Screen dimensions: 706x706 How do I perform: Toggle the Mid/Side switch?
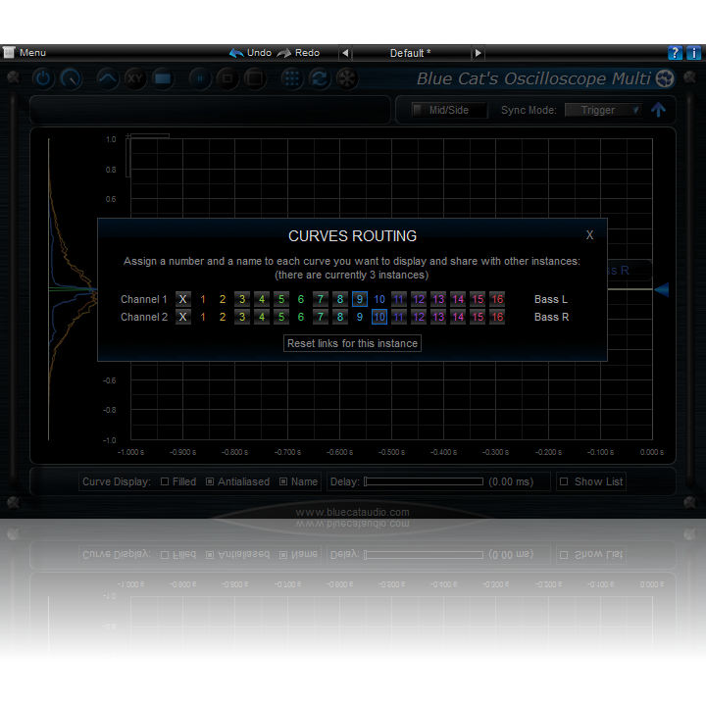pyautogui.click(x=449, y=110)
